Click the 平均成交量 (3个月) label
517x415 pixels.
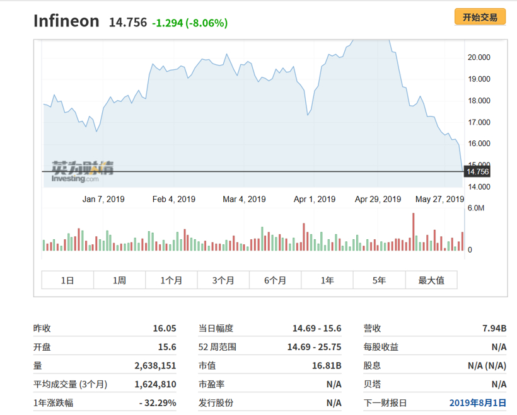70,384
